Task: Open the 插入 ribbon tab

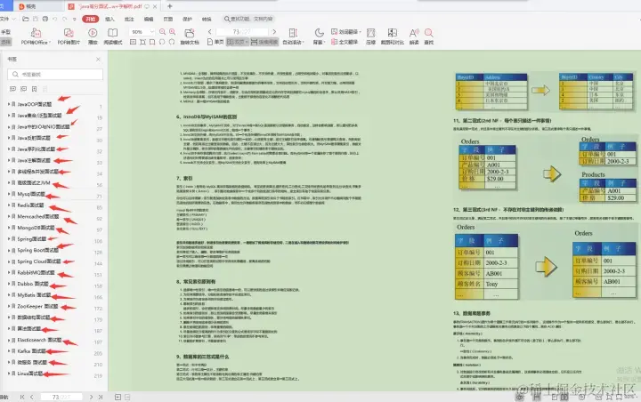Action: 110,19
